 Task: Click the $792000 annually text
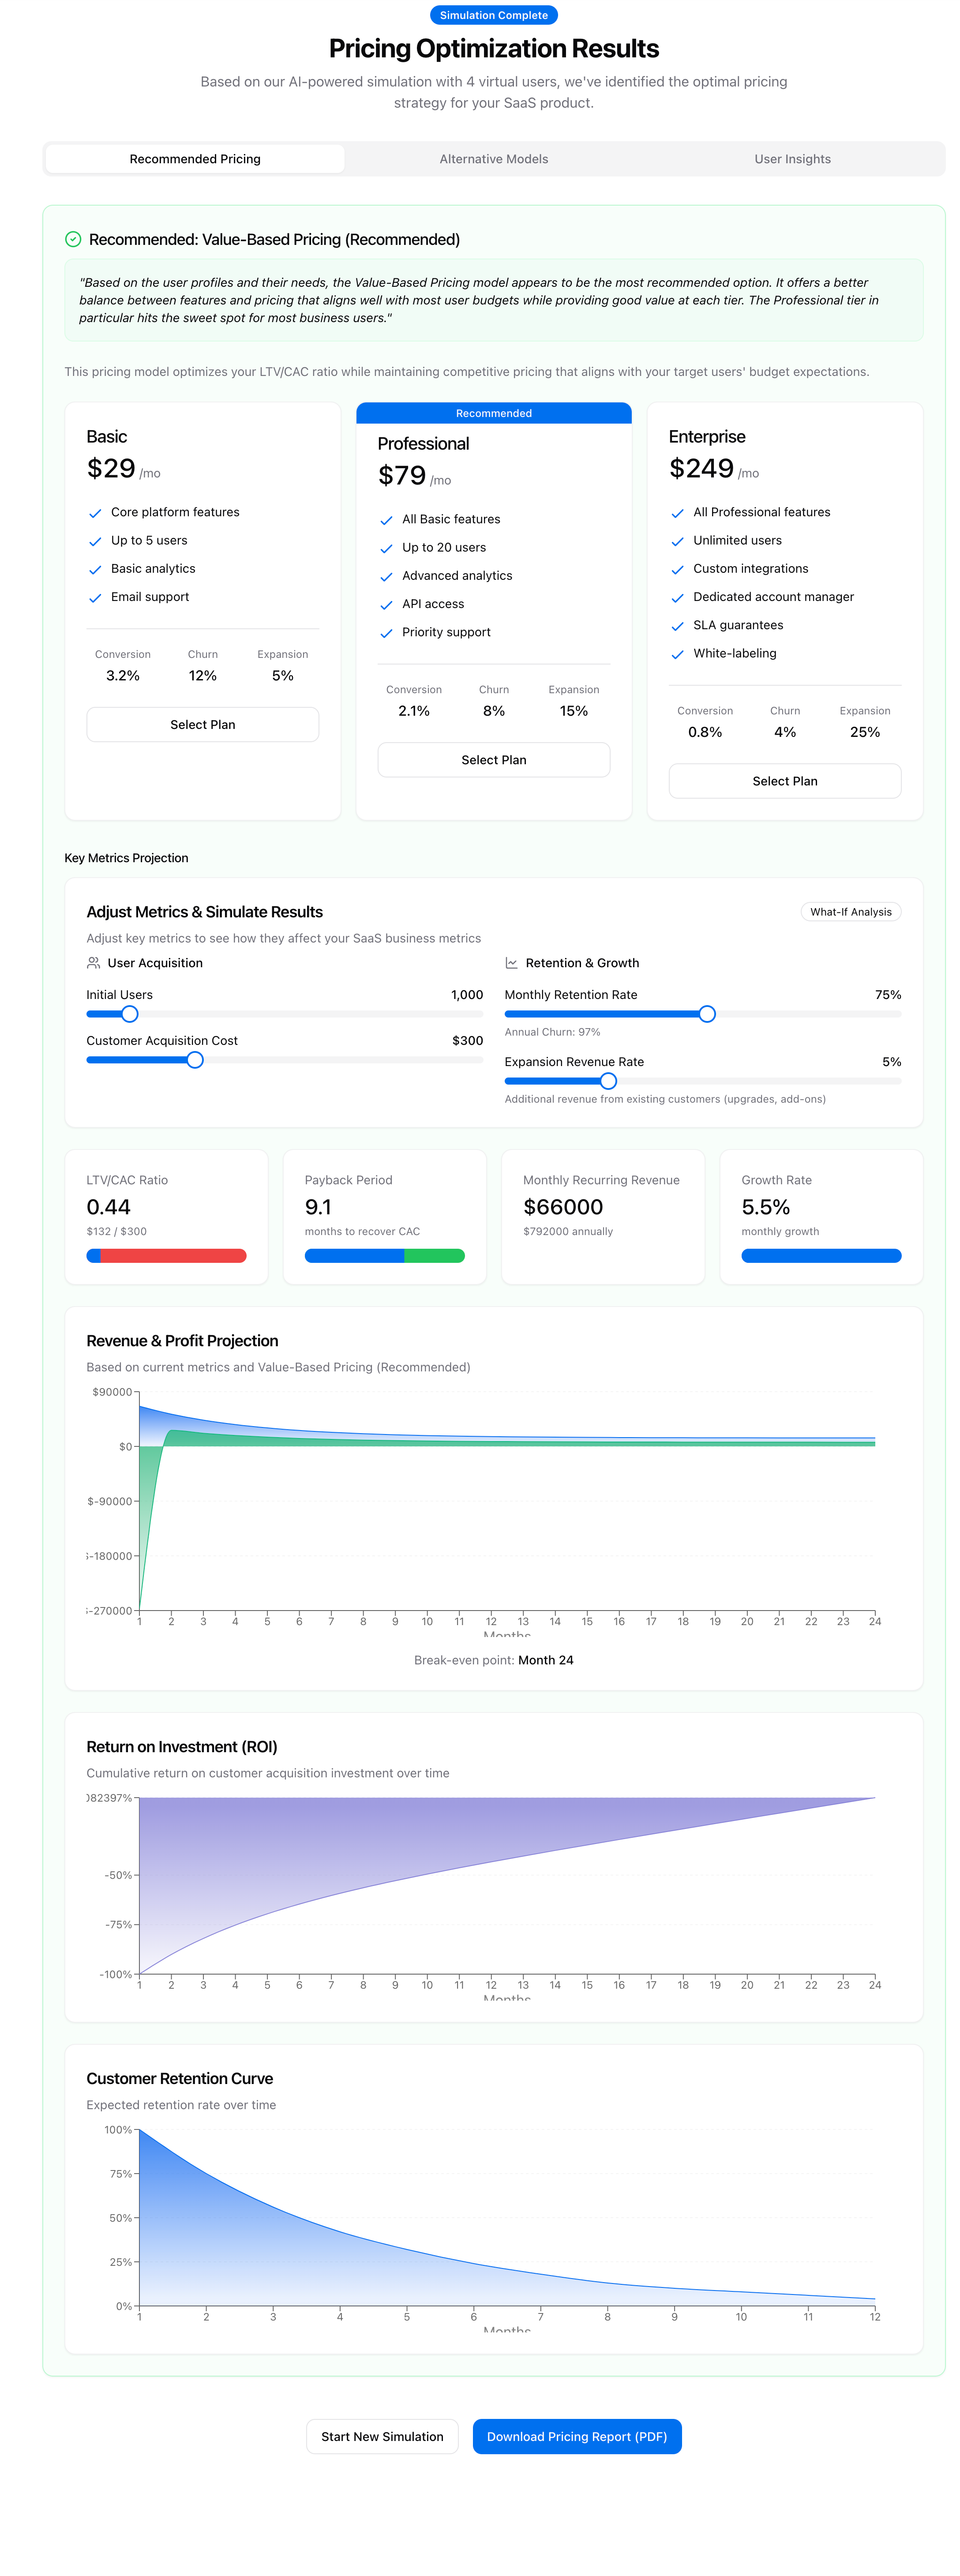point(568,1232)
